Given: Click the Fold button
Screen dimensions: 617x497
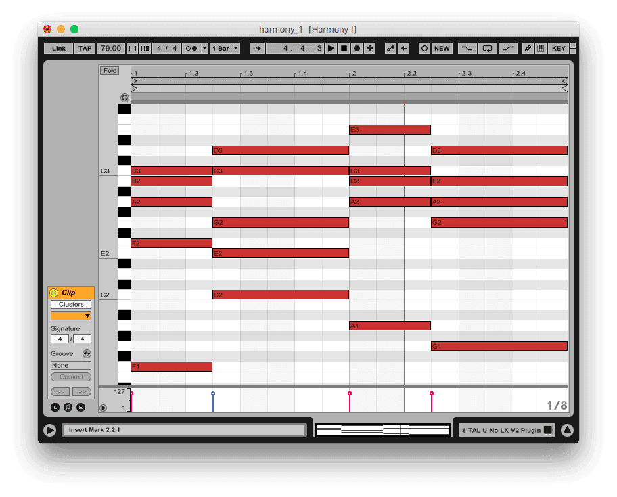Looking at the screenshot, I should tap(110, 70).
